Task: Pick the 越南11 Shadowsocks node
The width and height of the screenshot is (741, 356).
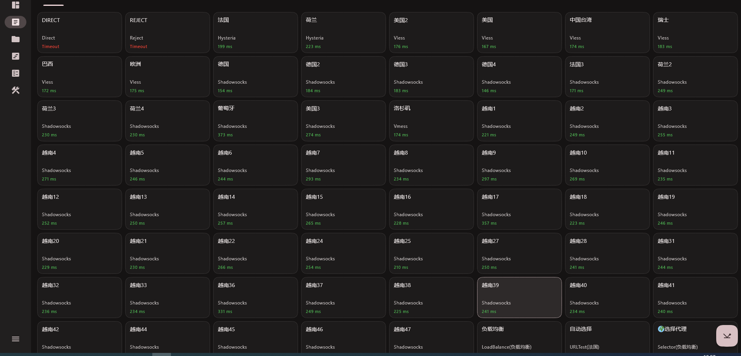Action: (x=695, y=165)
